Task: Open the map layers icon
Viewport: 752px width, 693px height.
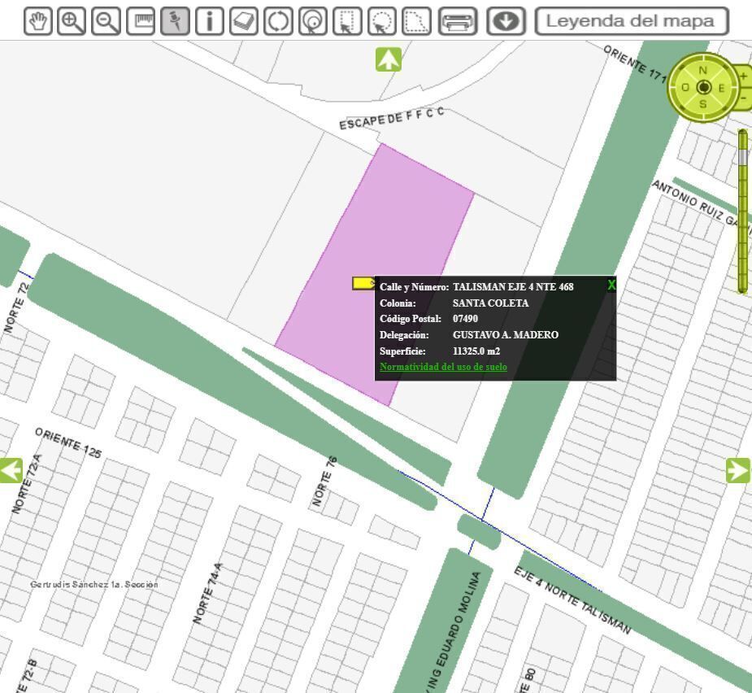Action: [244, 22]
